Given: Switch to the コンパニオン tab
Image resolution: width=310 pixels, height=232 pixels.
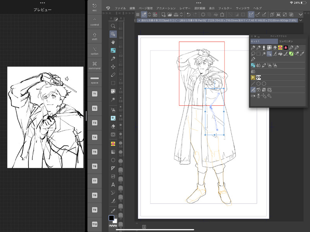Looking at the screenshot, I should [286, 41].
